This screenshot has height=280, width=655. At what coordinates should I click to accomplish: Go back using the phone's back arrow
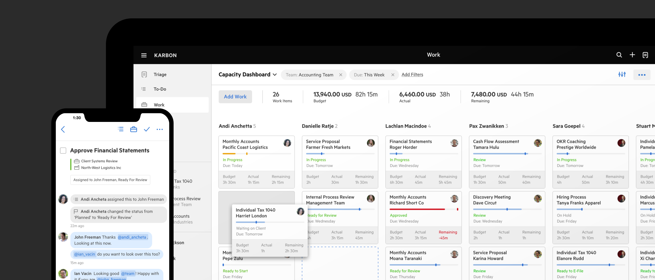[x=63, y=129]
